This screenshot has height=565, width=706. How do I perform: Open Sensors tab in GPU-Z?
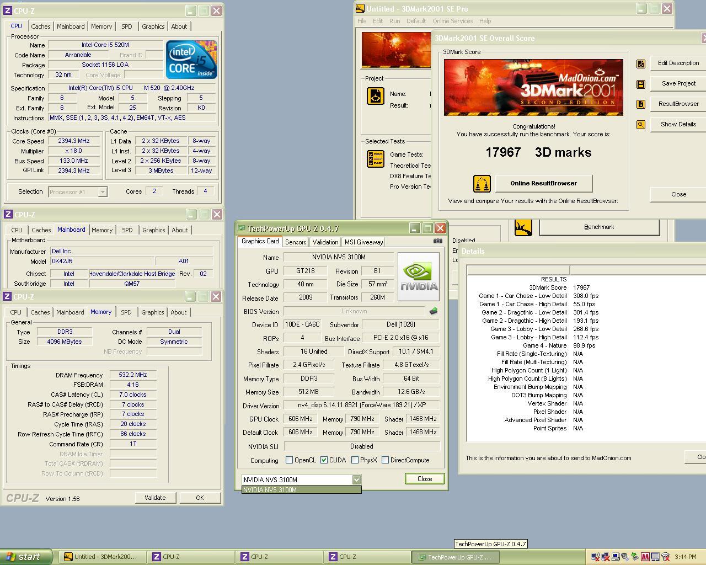296,242
